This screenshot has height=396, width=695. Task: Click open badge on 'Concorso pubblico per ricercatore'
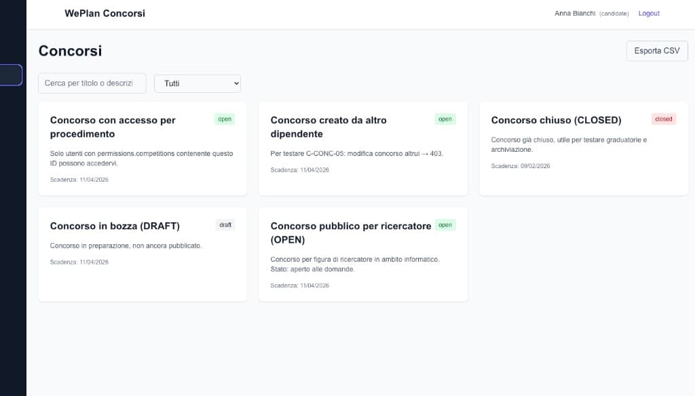click(x=445, y=225)
